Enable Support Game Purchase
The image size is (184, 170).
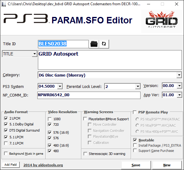(x=135, y=150)
